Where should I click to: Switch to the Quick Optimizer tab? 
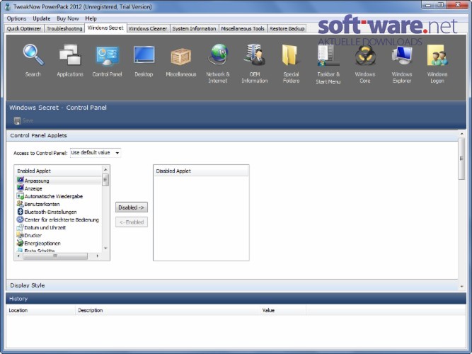click(24, 28)
